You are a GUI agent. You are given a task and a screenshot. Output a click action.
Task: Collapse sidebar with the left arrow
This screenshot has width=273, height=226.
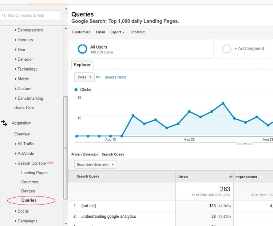click(x=66, y=9)
